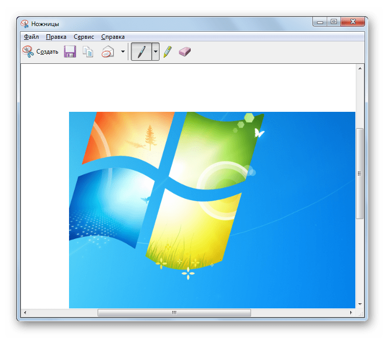385x338 pixels.
Task: Click the Ножницы scissors title bar icon
Action: [25, 24]
